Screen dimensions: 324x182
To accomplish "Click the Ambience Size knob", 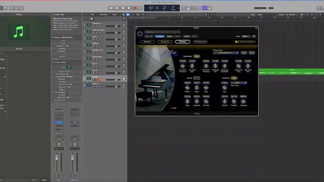I will point(225,88).
